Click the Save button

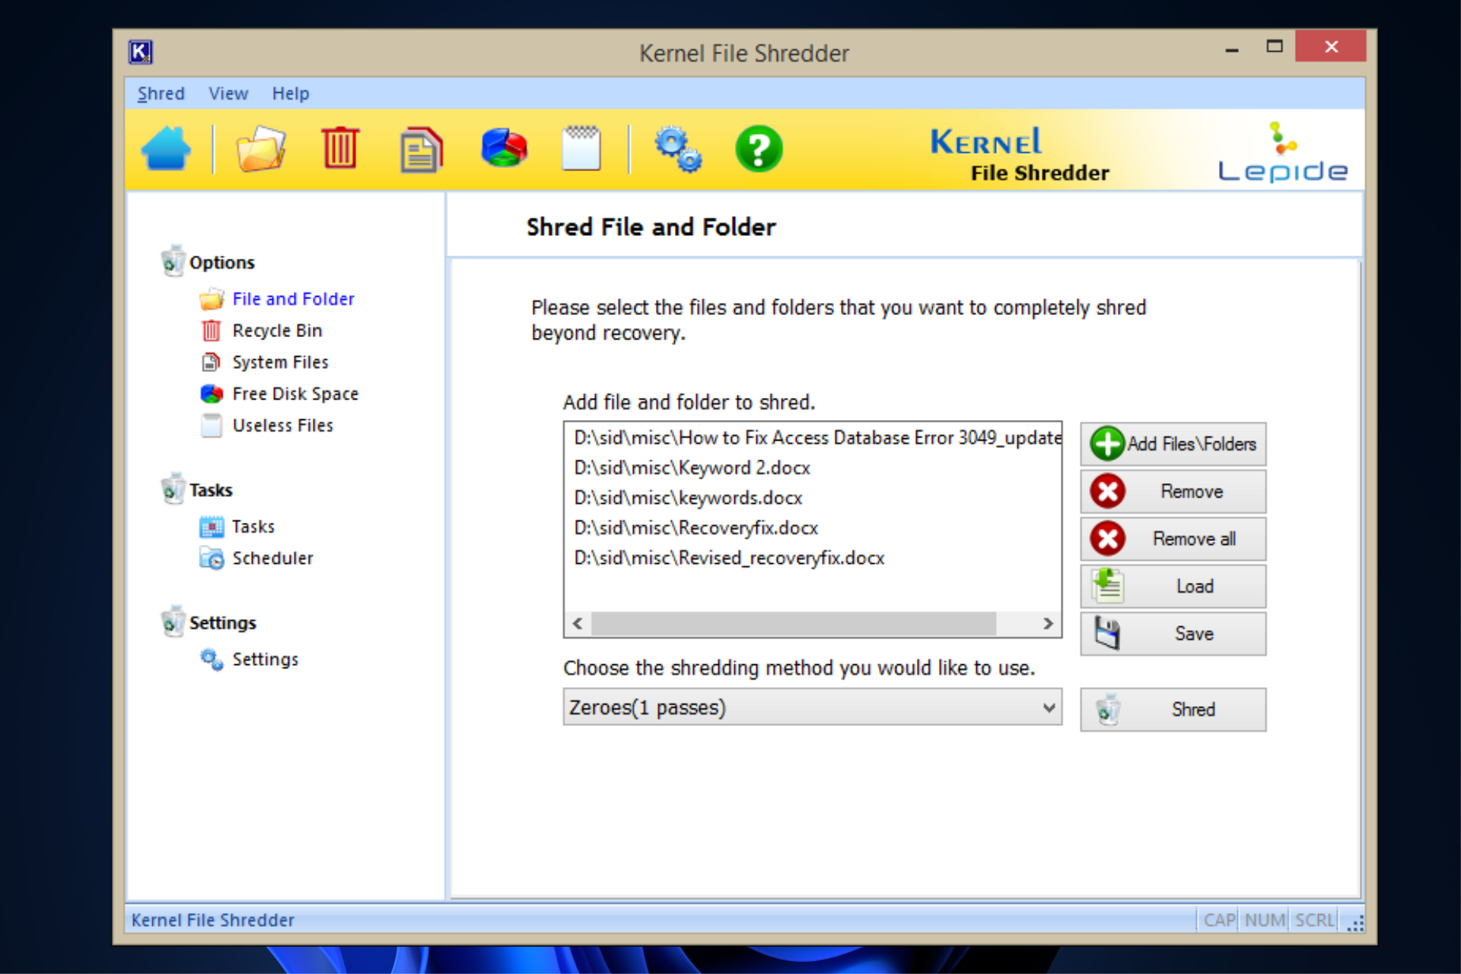pyautogui.click(x=1173, y=633)
